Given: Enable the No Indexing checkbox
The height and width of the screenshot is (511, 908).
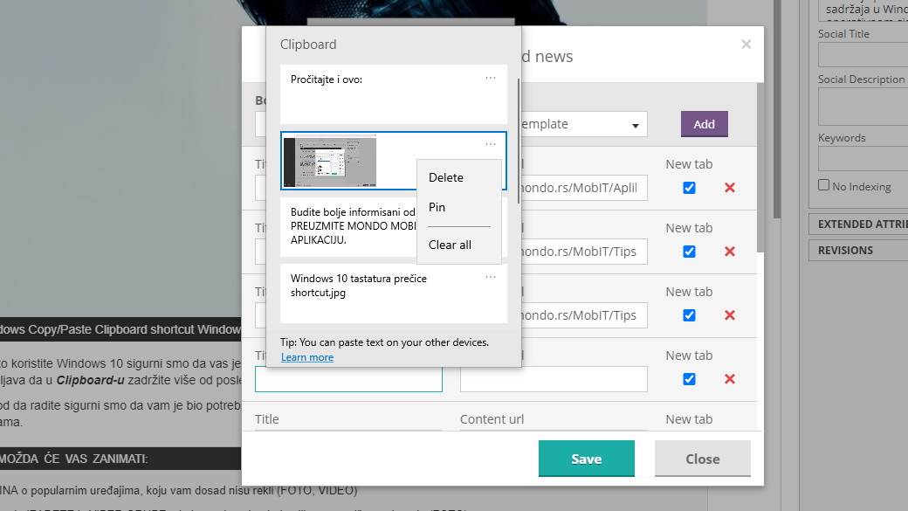Looking at the screenshot, I should pyautogui.click(x=823, y=185).
